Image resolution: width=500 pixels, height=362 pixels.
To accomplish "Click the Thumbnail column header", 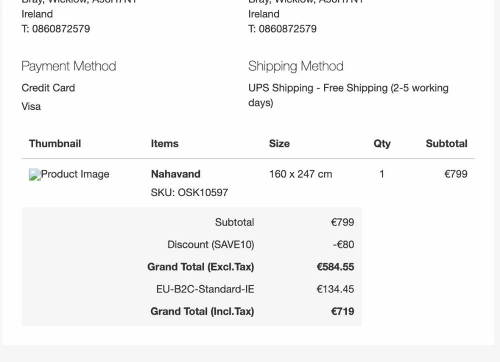I will coord(55,144).
